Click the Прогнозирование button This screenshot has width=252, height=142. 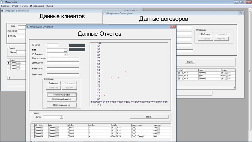click(62, 105)
